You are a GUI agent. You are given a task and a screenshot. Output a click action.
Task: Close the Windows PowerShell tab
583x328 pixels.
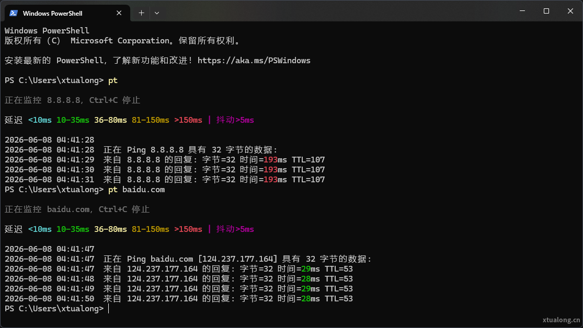[x=119, y=13]
